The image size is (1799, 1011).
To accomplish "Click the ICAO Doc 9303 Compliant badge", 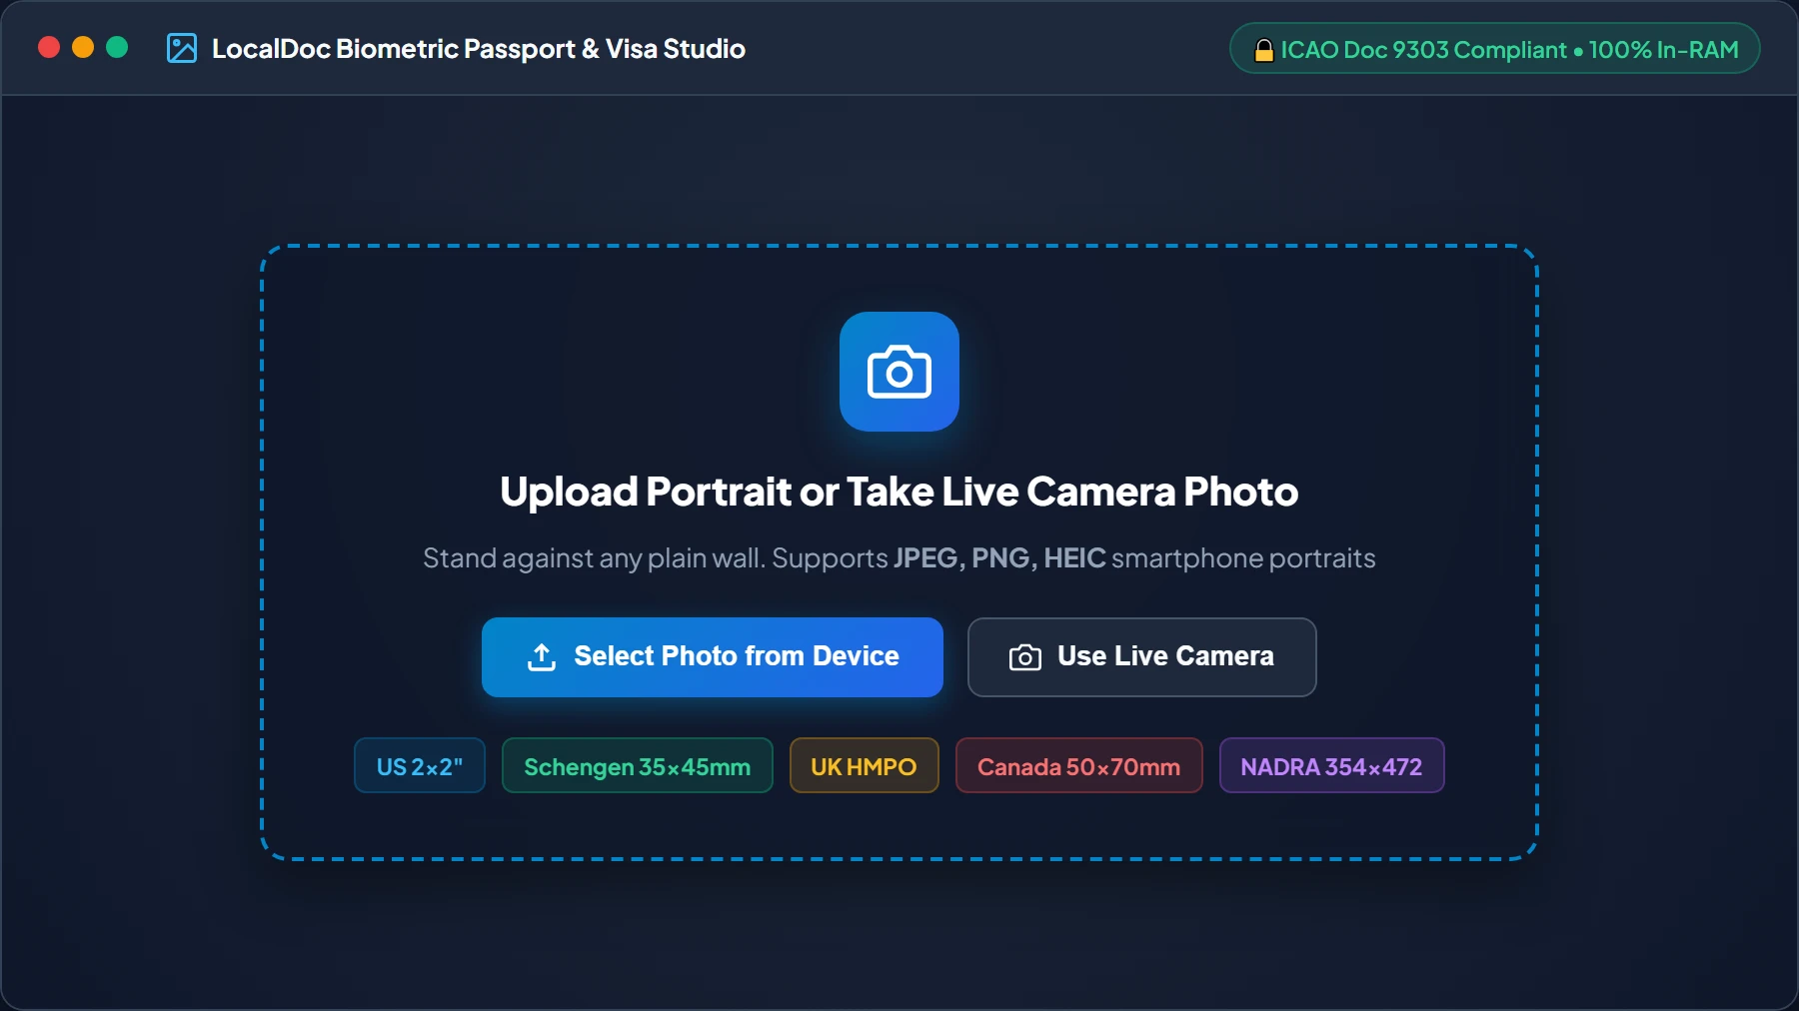I will pyautogui.click(x=1495, y=49).
